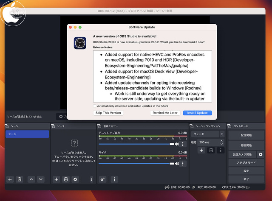Install the OBS Studio update
Screen dimensions: 272x201
197,113
